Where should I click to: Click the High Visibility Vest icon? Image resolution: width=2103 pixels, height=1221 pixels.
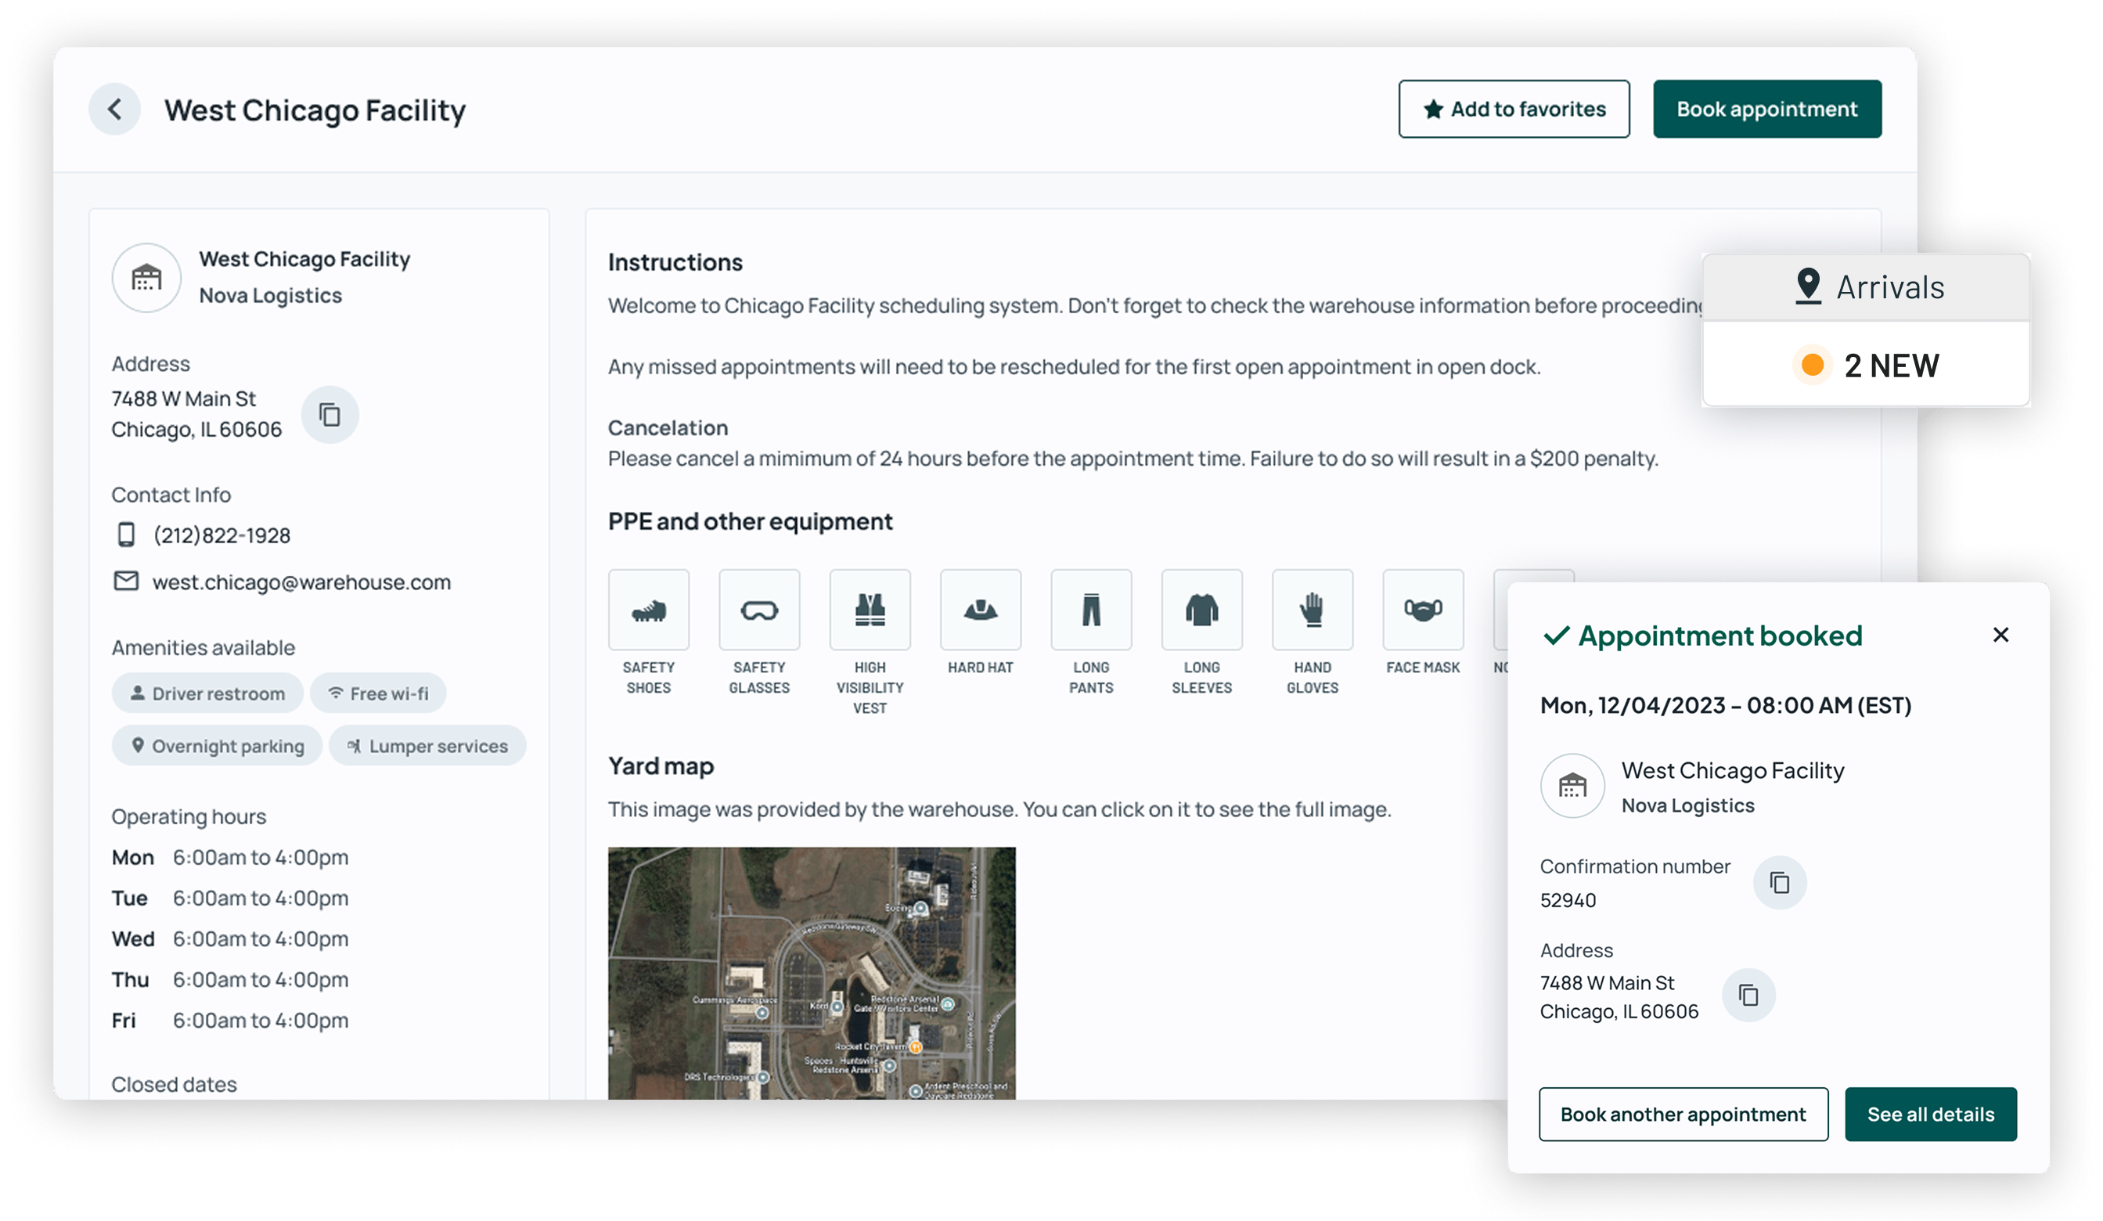pyautogui.click(x=870, y=610)
